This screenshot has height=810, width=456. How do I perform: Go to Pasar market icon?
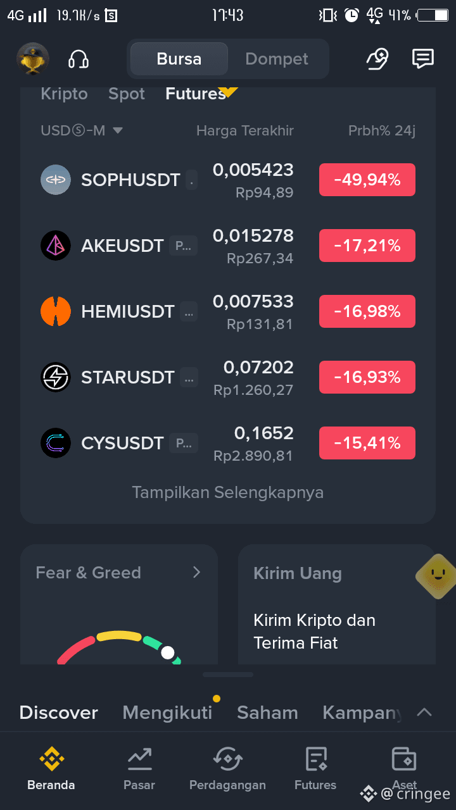(x=139, y=768)
